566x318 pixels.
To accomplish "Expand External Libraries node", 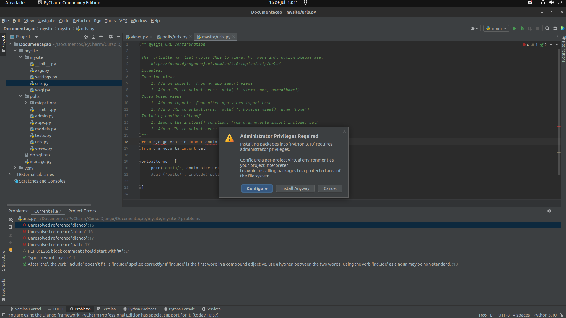I will point(10,174).
